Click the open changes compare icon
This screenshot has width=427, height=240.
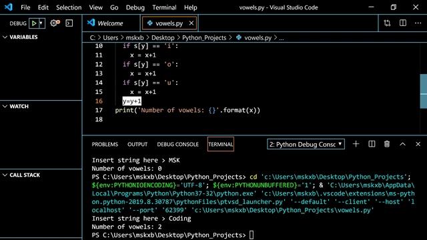[x=387, y=23]
